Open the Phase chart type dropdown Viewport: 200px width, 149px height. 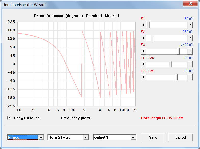41,137
